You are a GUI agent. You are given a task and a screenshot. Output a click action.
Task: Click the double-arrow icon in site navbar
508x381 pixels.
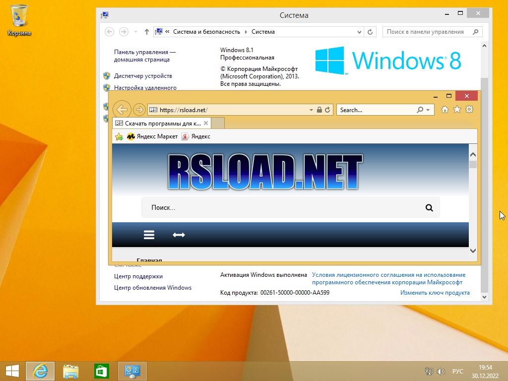(x=179, y=235)
